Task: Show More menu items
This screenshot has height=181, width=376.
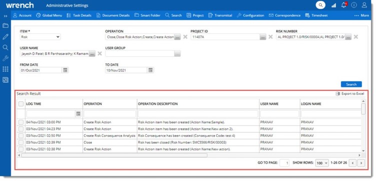Action: pyautogui.click(x=361, y=15)
